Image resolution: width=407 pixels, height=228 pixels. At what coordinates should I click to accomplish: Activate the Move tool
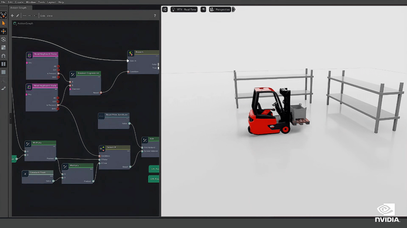pos(3,31)
